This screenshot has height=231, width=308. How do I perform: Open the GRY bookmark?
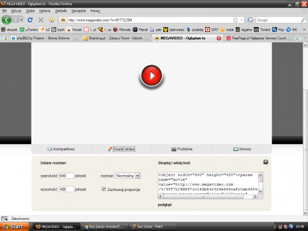pyautogui.click(x=212, y=30)
